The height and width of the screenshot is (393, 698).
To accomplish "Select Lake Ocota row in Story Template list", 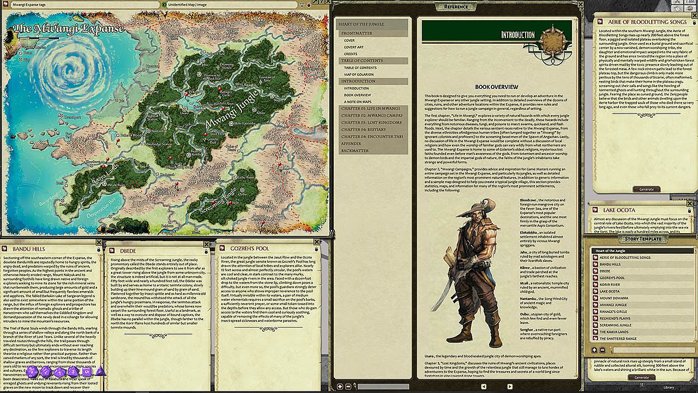I will pos(643,291).
